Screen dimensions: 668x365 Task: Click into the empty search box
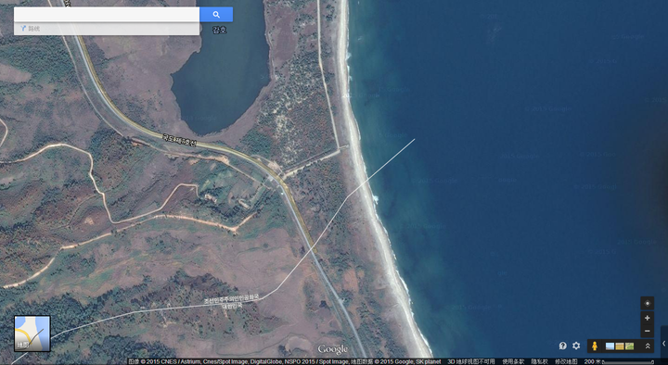coord(107,15)
